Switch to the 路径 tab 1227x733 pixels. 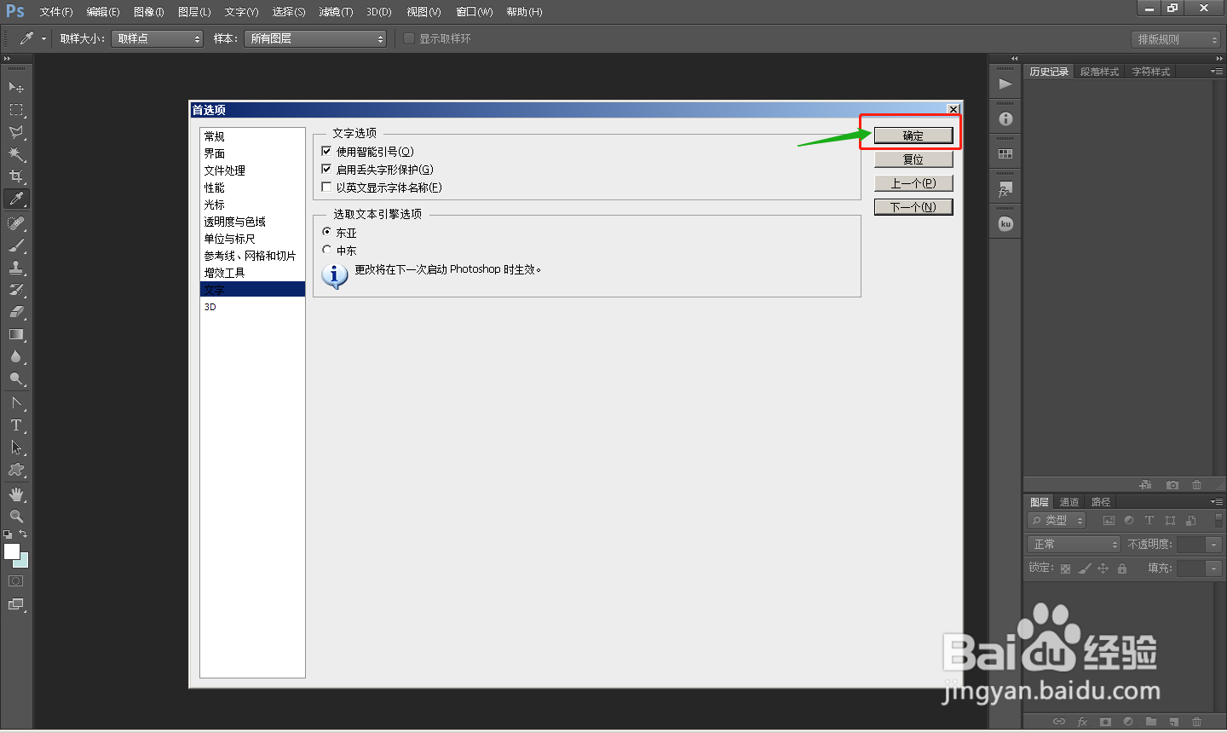click(1101, 502)
